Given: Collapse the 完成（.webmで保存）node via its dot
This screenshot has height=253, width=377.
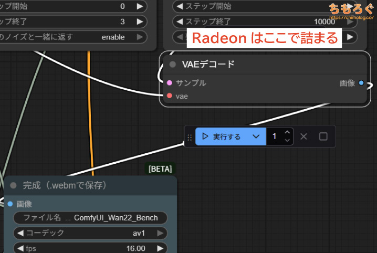Looking at the screenshot, I should click(13, 185).
